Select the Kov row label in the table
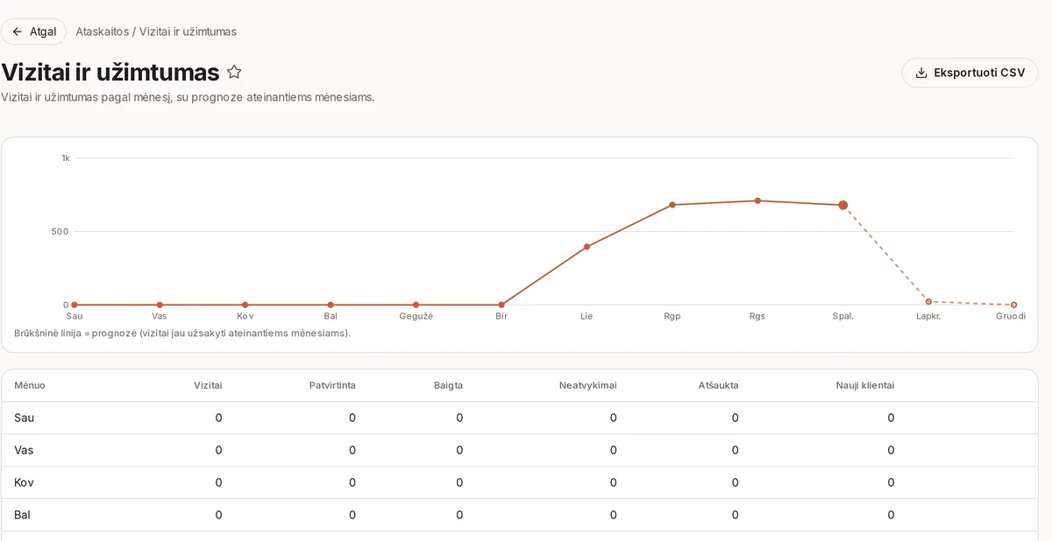This screenshot has width=1052, height=541. [24, 482]
